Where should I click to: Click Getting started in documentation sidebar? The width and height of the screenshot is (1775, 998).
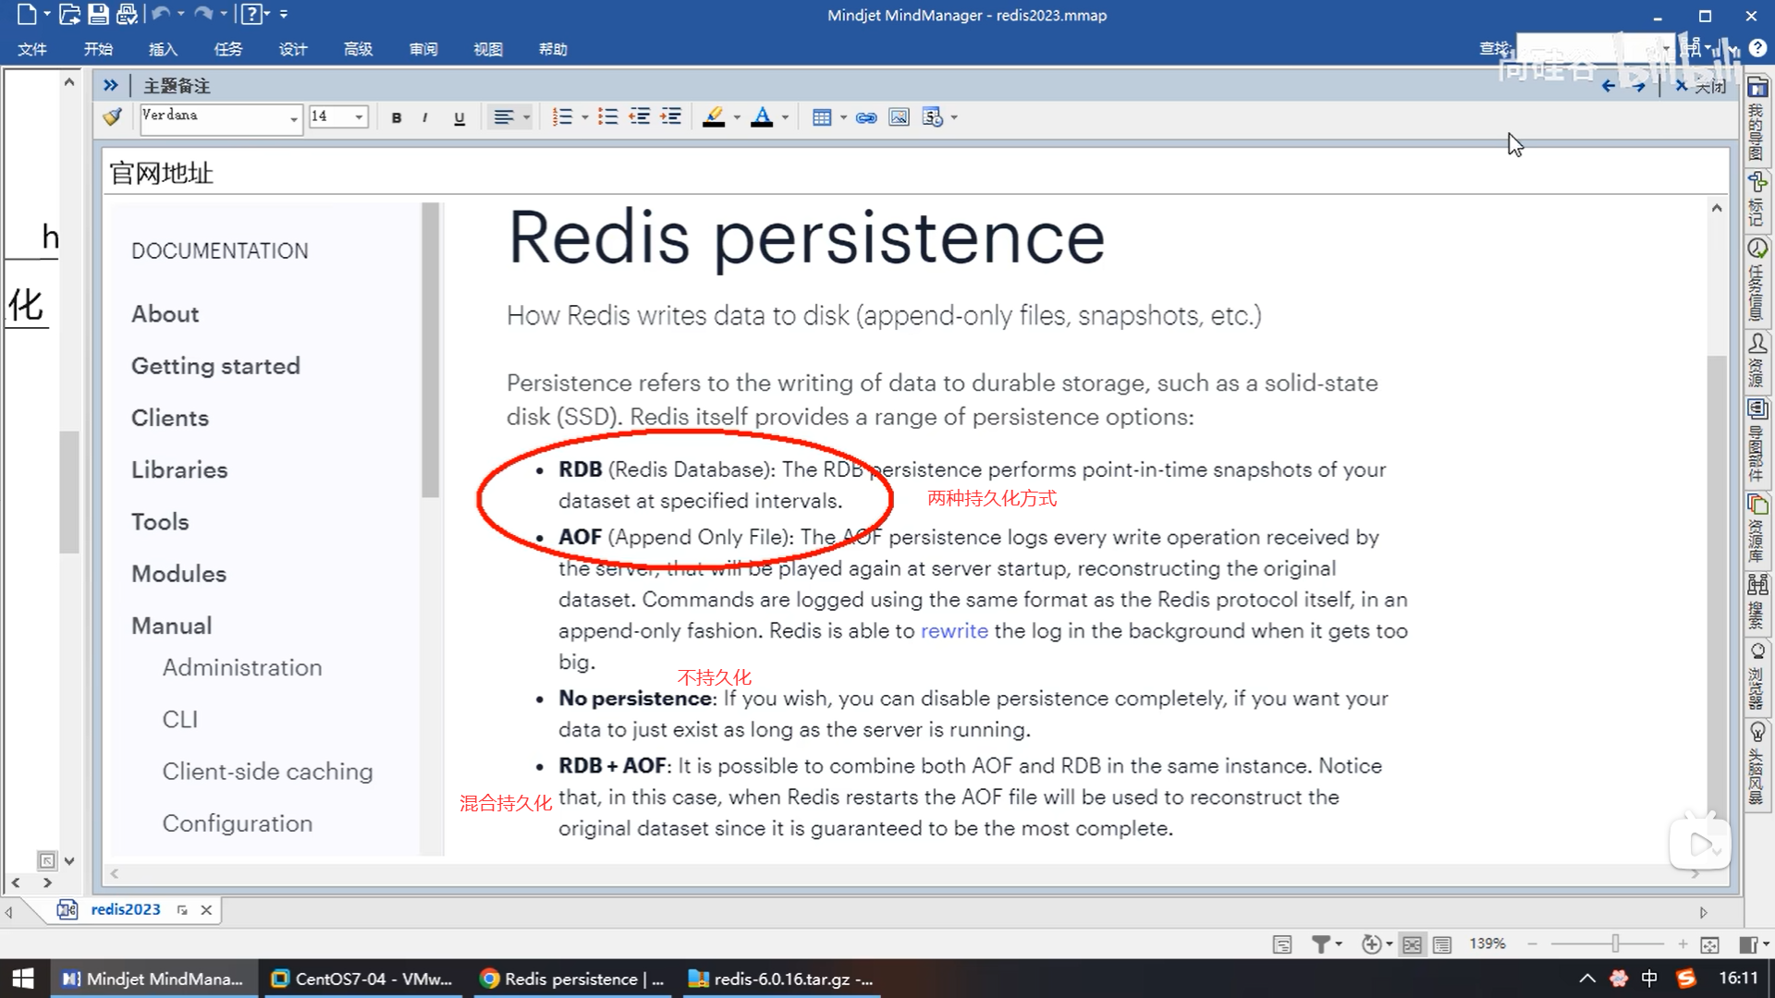point(215,366)
